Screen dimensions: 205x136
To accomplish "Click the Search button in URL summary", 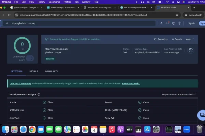I will pyautogui.click(x=177, y=39).
